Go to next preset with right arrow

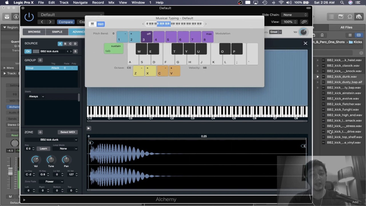(50, 22)
